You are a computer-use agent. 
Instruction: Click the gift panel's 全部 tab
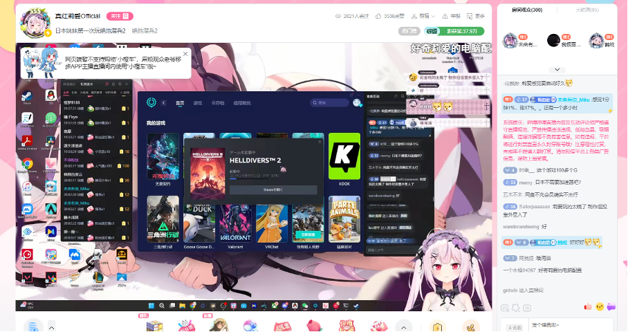[66, 93]
